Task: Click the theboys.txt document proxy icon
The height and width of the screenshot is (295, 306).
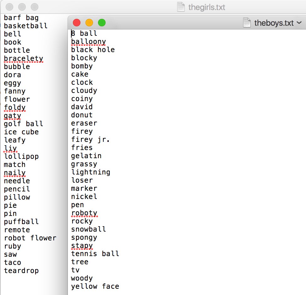Action: click(247, 23)
